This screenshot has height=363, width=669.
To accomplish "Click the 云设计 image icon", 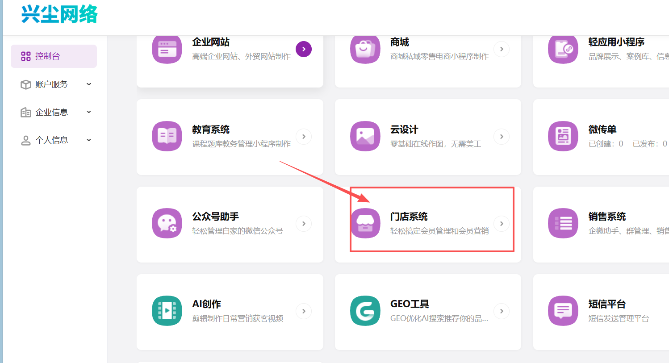I will pyautogui.click(x=365, y=136).
